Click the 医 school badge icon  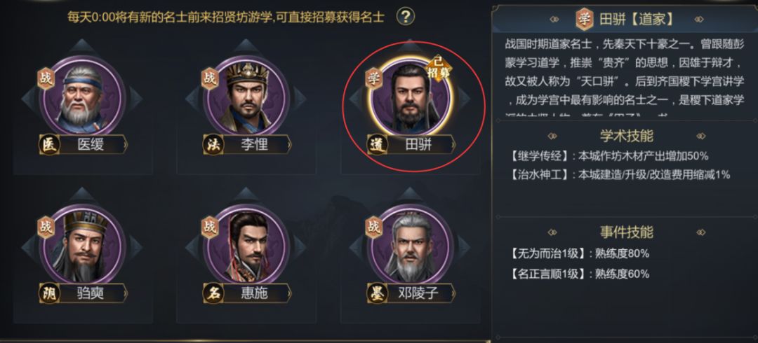point(48,145)
